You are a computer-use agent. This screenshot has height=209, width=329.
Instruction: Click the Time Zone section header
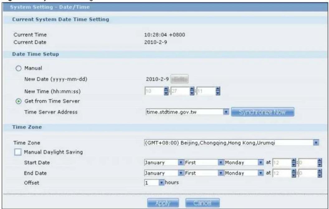coord(27,127)
